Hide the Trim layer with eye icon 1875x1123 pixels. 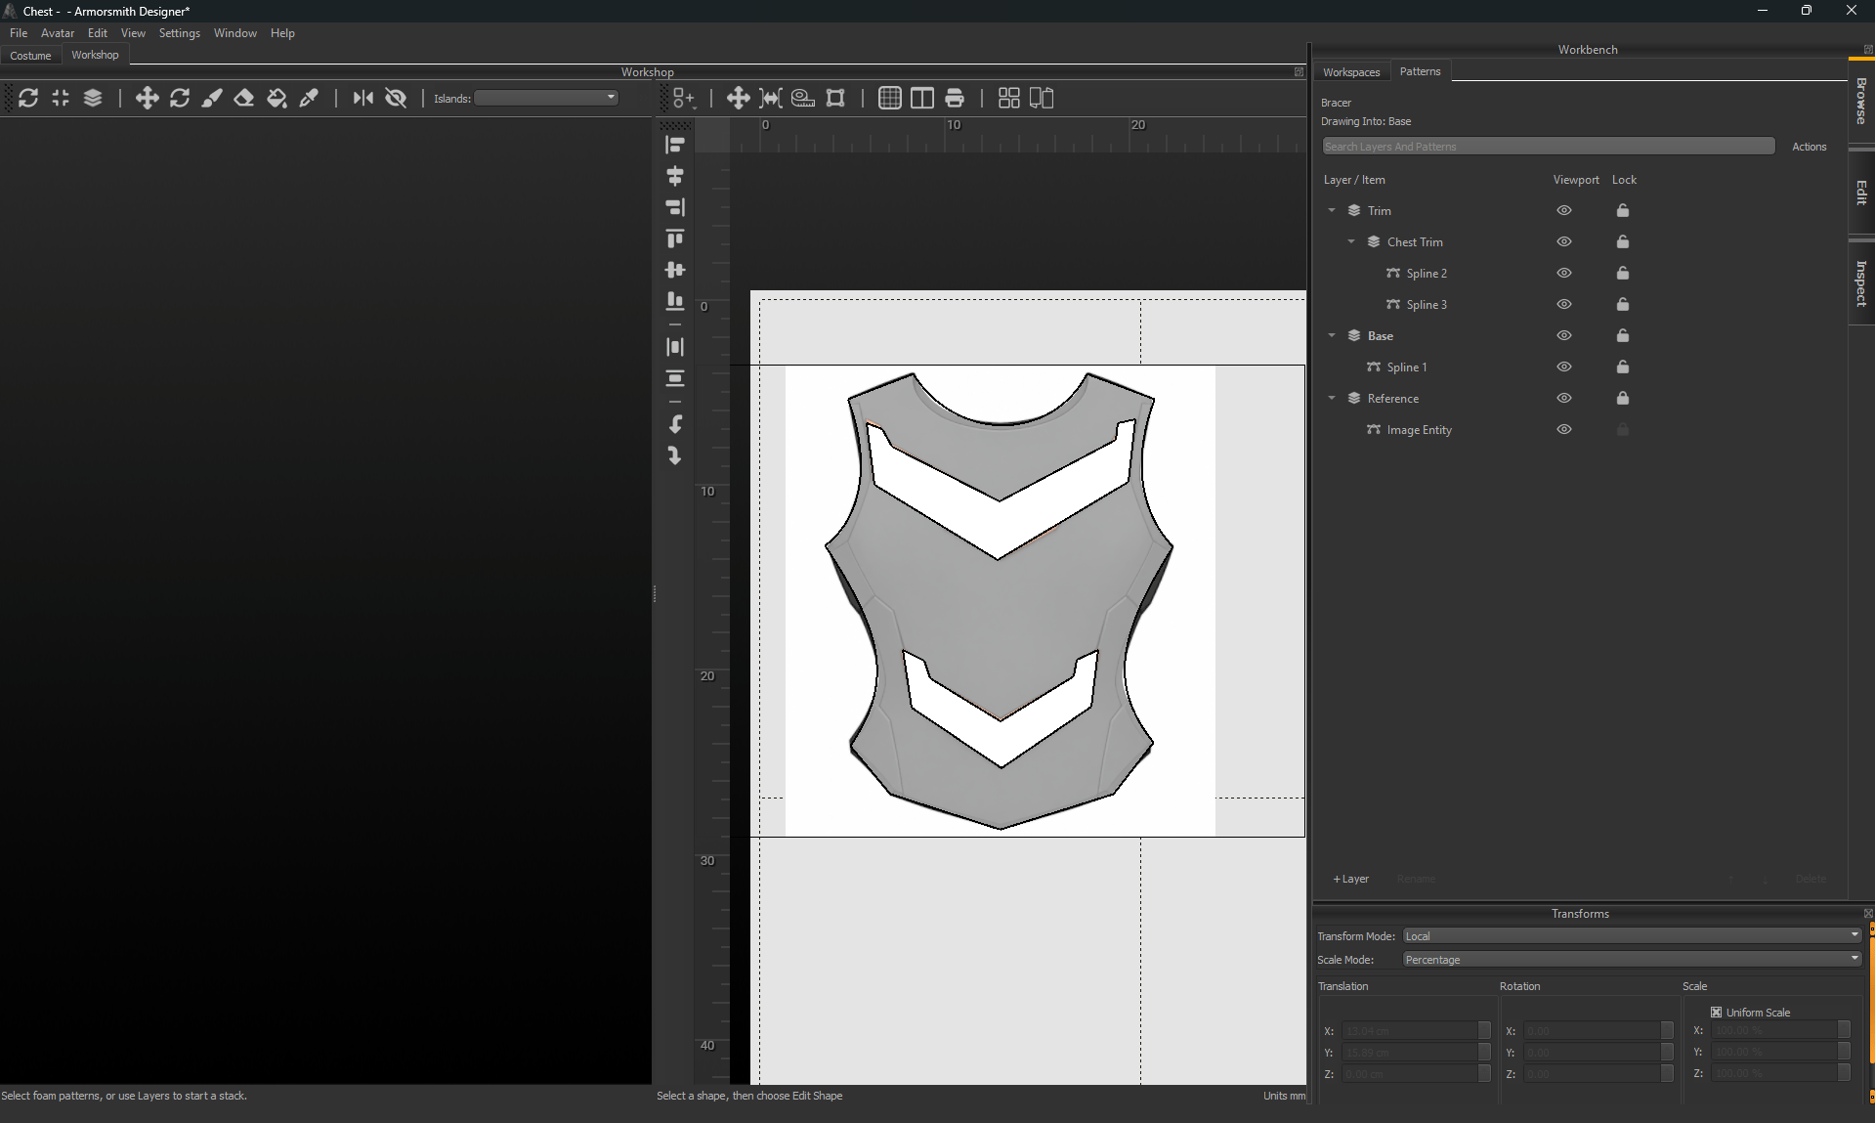tap(1564, 211)
